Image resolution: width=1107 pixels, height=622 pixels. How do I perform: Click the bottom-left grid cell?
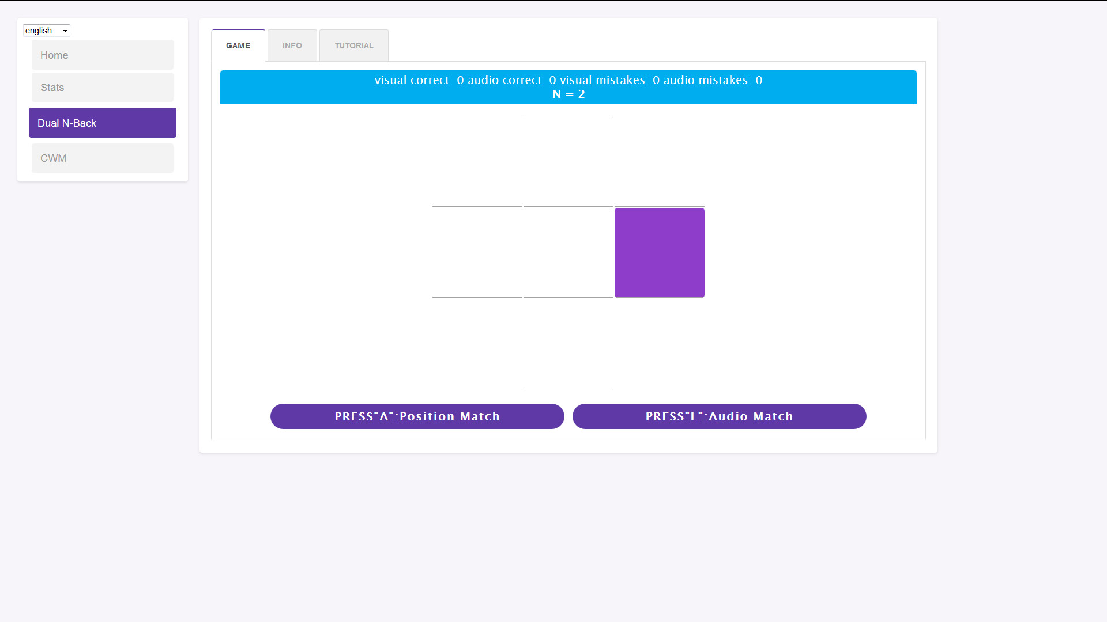tap(477, 343)
